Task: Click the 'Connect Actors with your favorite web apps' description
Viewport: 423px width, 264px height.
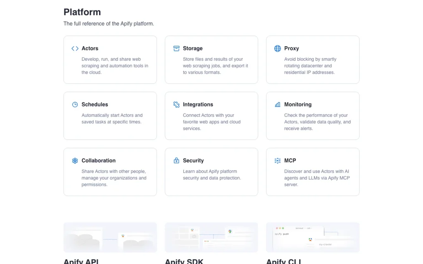Action: point(212,122)
